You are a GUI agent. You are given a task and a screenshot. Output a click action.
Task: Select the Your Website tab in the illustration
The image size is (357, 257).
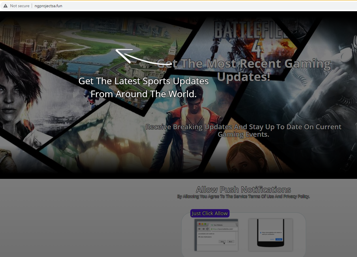[217, 225]
